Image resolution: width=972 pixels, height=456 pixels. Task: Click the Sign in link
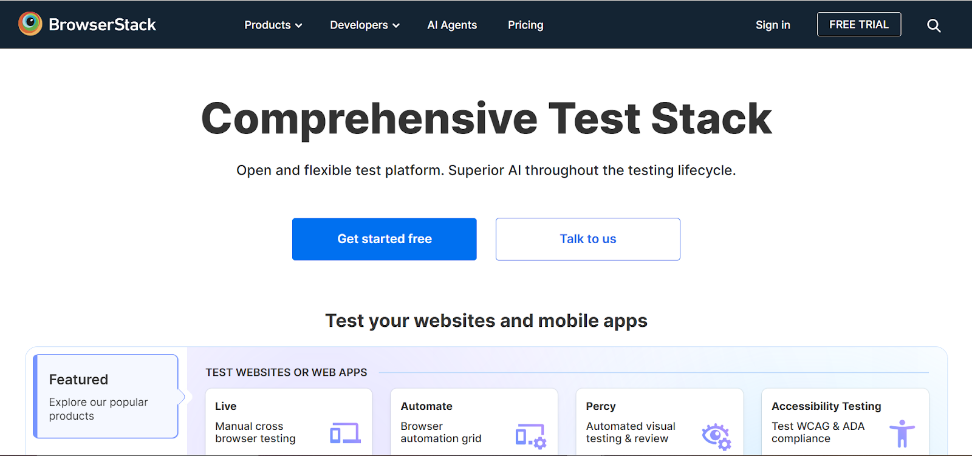773,25
